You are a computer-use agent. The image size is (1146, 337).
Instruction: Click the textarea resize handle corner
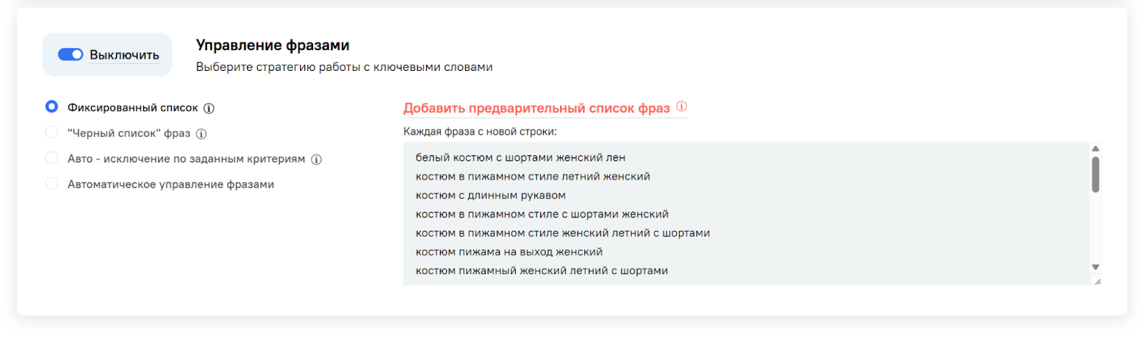point(1097,281)
